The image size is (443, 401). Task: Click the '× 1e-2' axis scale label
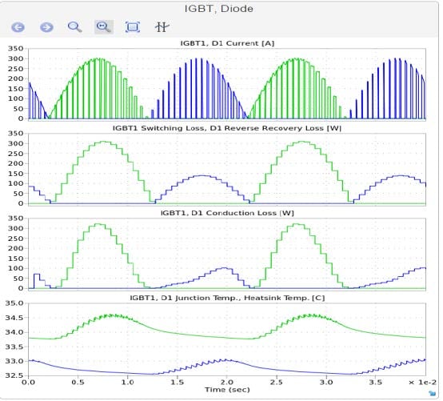[x=423, y=383]
